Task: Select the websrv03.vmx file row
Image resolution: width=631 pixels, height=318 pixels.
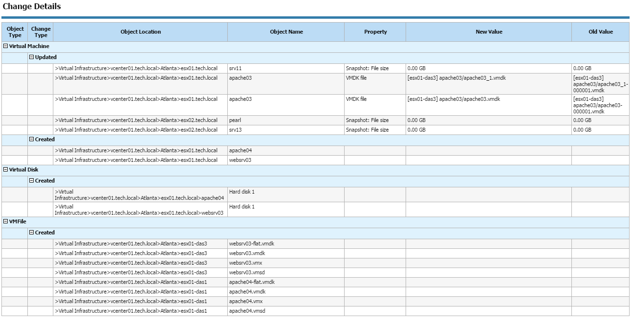Action: tap(316, 263)
